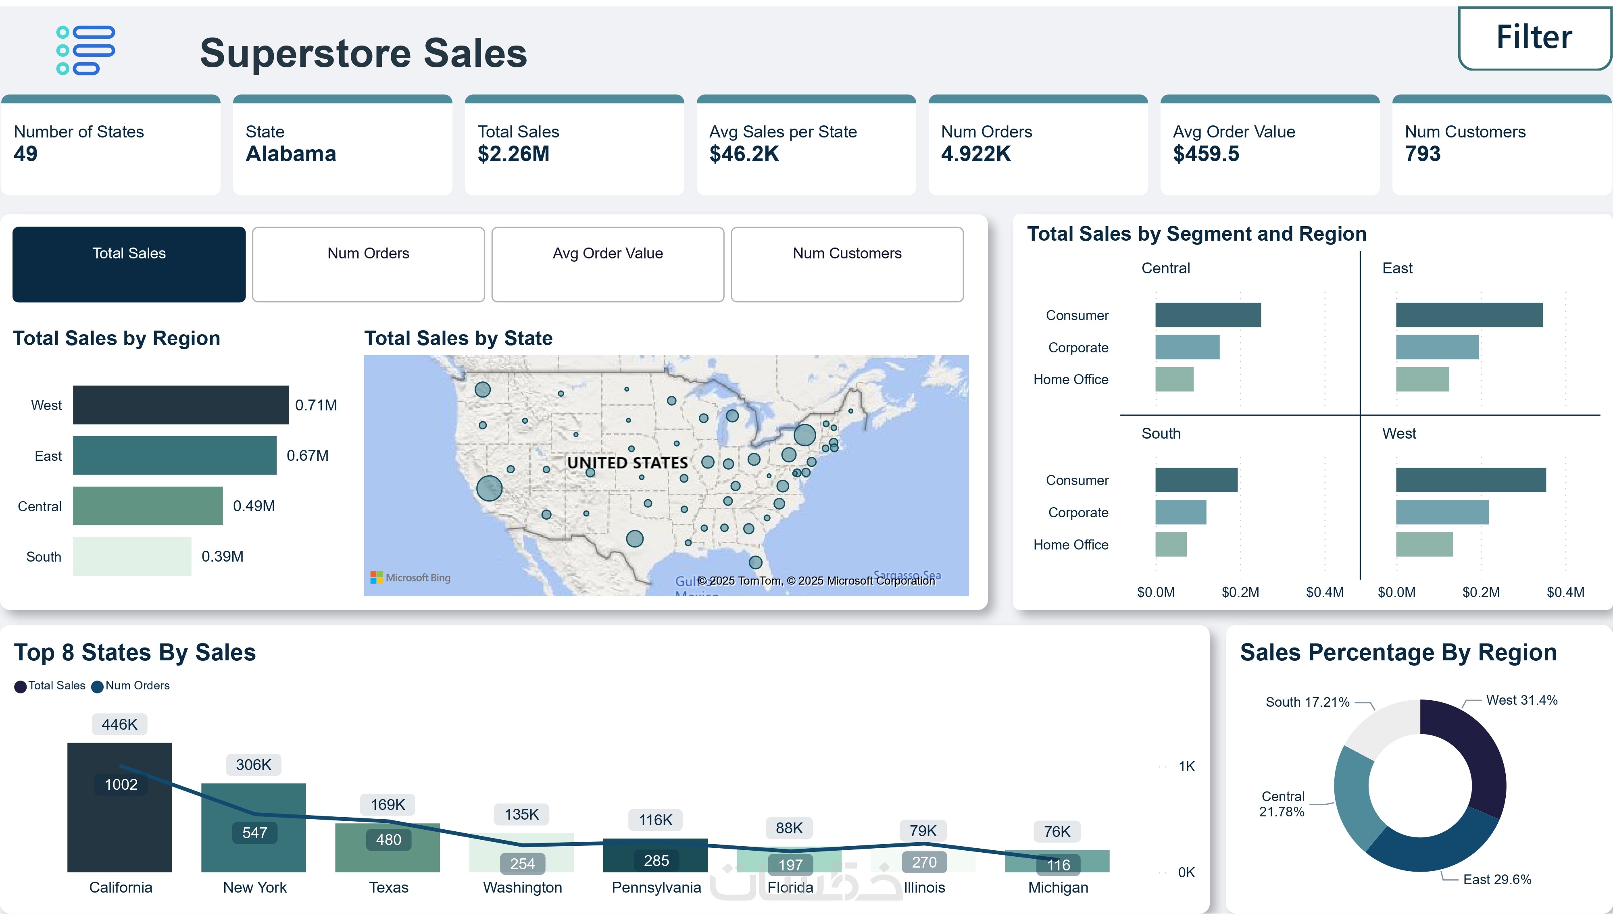Click the Microsoft Bing logo on map
1613x920 pixels.
pyautogui.click(x=411, y=578)
